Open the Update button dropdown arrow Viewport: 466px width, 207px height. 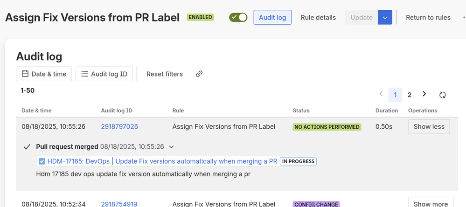(385, 18)
